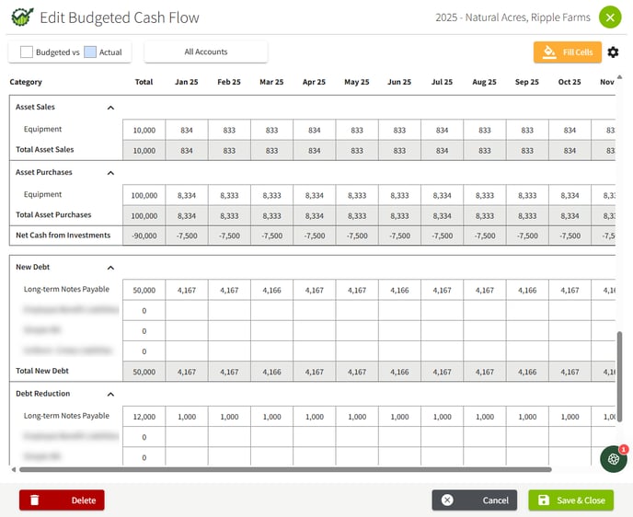Collapse the New Debt section

click(x=110, y=268)
